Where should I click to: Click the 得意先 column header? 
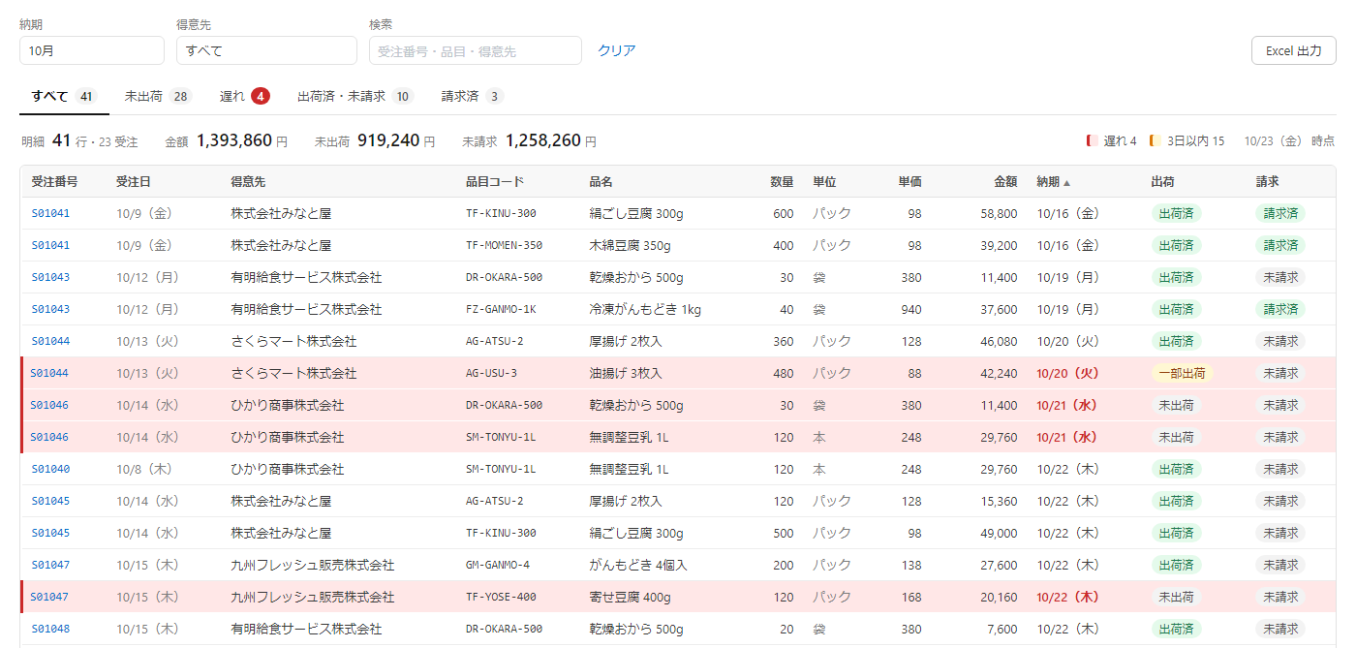tap(248, 181)
